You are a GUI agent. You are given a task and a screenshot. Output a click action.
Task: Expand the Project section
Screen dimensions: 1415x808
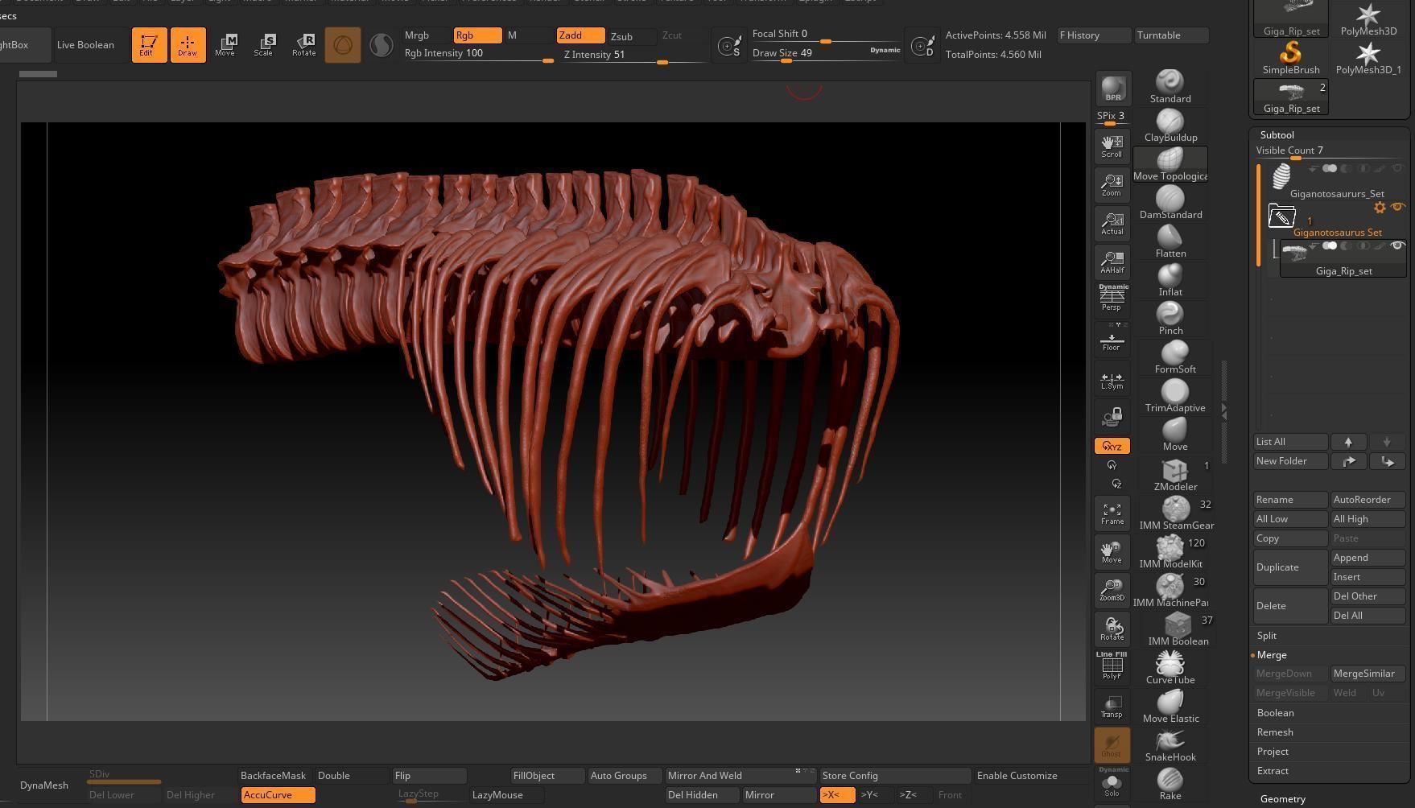pos(1273,752)
